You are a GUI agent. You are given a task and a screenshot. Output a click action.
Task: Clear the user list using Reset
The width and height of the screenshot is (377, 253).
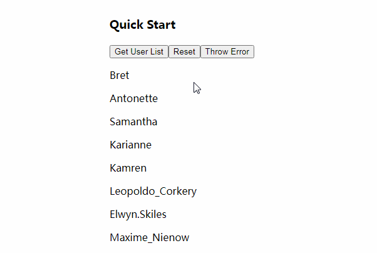click(184, 52)
